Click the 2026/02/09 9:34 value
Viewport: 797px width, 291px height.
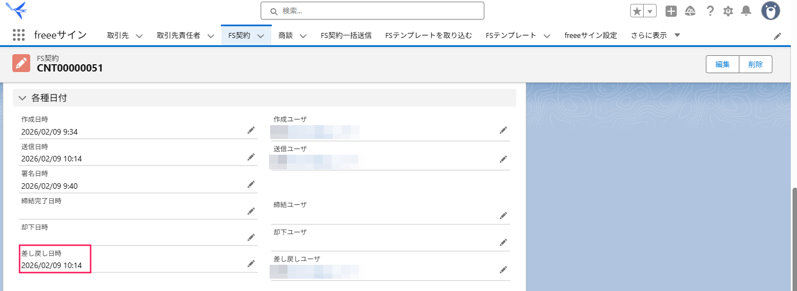(49, 132)
